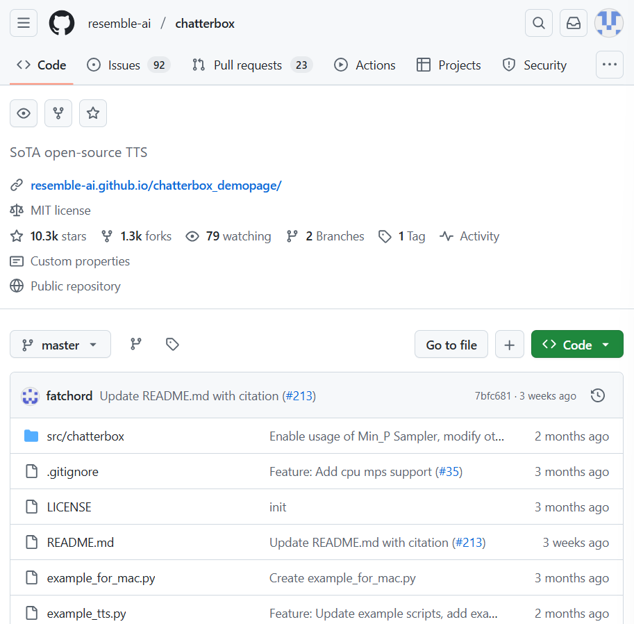View branches icon next to master

click(136, 344)
